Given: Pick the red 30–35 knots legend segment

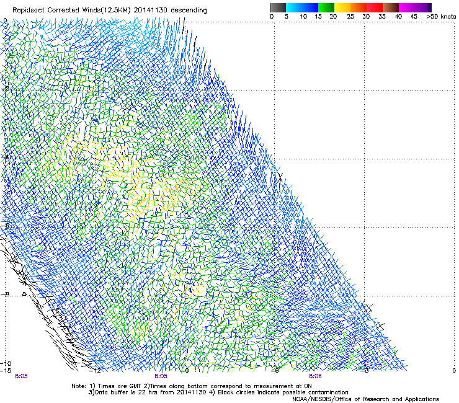Looking at the screenshot, I should click(x=375, y=8).
